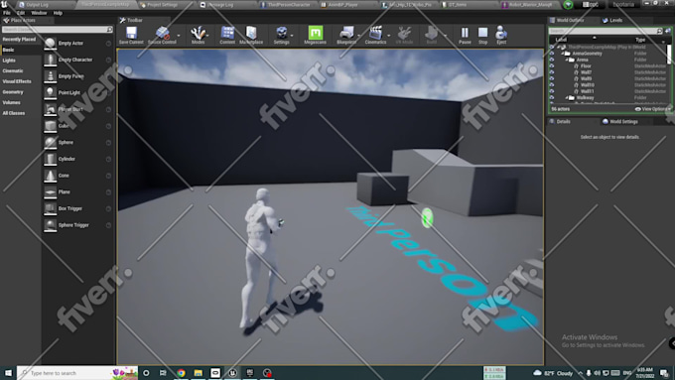Screen dimensions: 675x380
Task: Open the Window menu
Action: pos(39,13)
